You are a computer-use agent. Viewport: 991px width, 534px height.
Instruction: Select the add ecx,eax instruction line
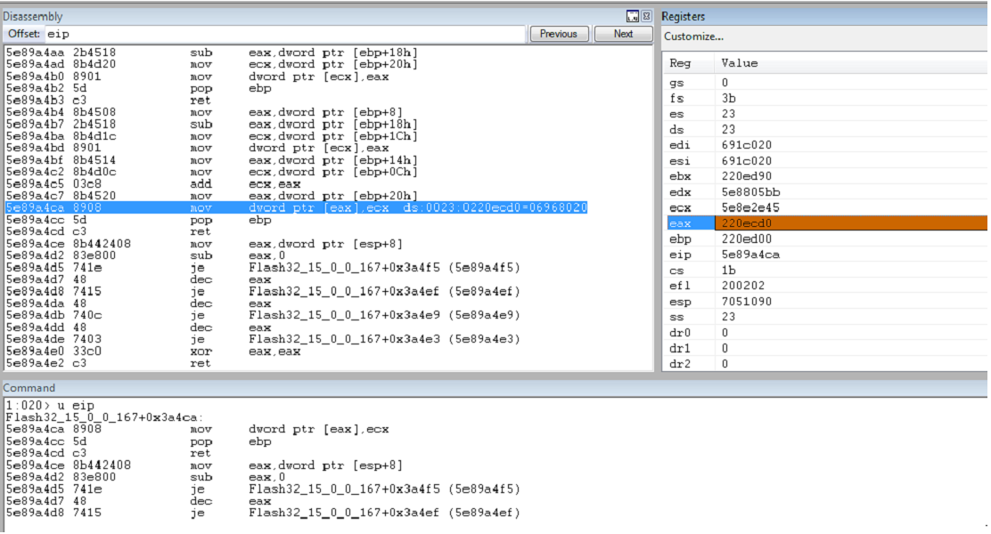coord(153,184)
